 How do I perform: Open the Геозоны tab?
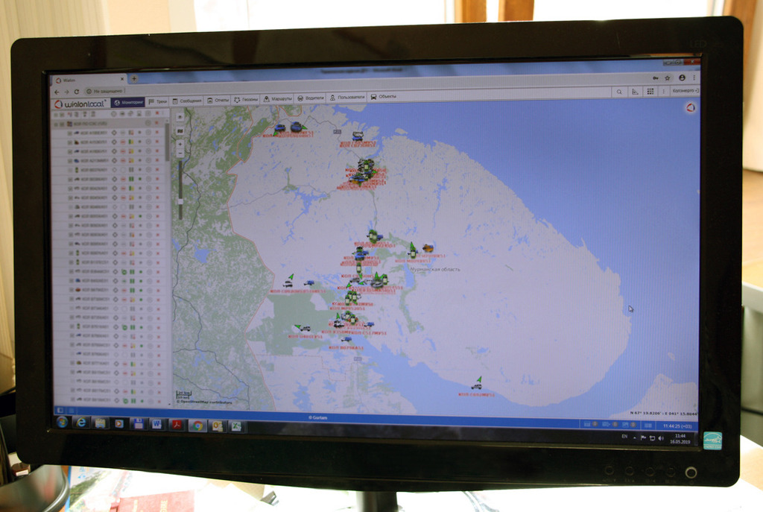coord(246,99)
